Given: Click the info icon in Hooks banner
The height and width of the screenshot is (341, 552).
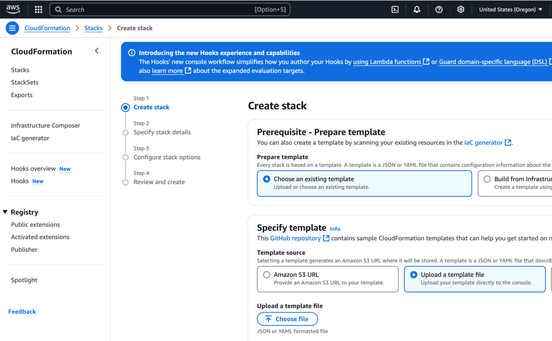Looking at the screenshot, I should pos(131,53).
